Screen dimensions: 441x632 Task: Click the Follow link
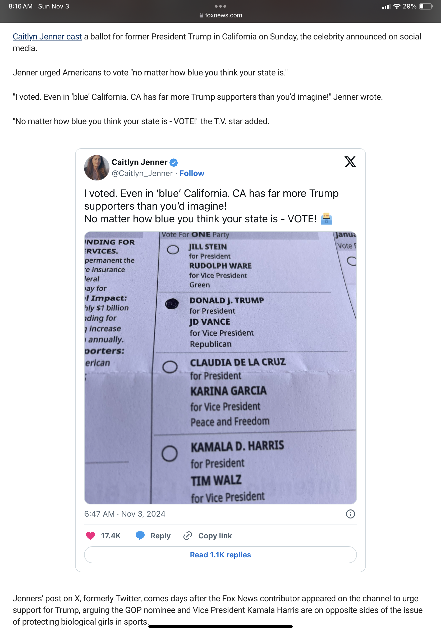tap(192, 173)
